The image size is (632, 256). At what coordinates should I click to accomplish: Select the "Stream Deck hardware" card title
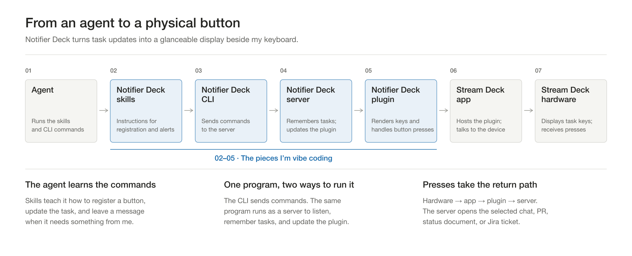tap(565, 95)
